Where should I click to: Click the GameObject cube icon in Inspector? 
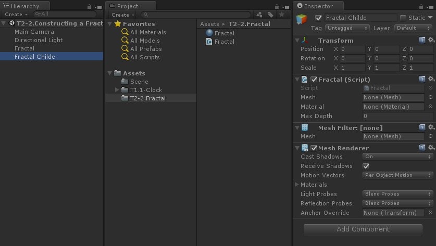pos(302,19)
